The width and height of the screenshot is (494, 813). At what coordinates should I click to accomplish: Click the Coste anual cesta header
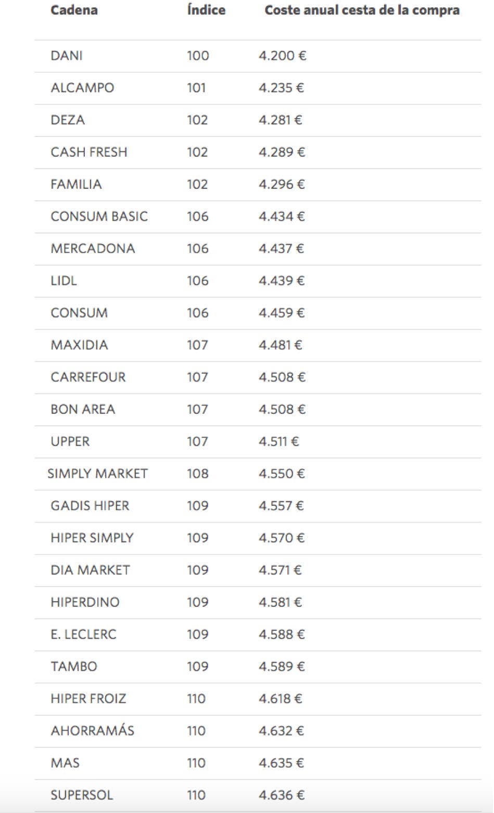362,10
